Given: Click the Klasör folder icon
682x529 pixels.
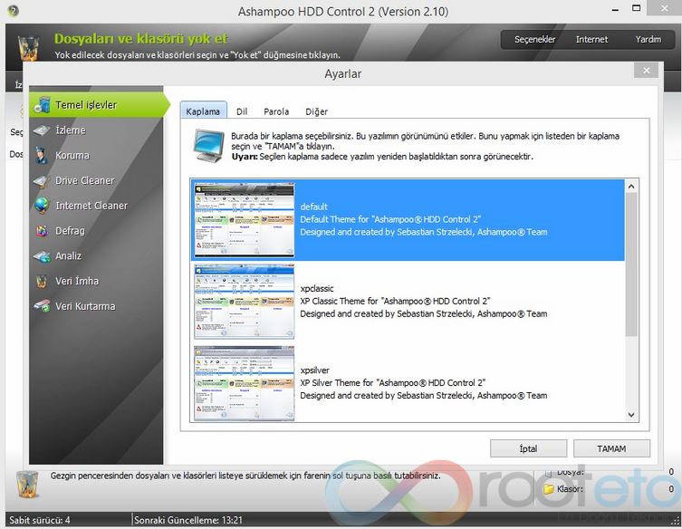Looking at the screenshot, I should point(549,489).
